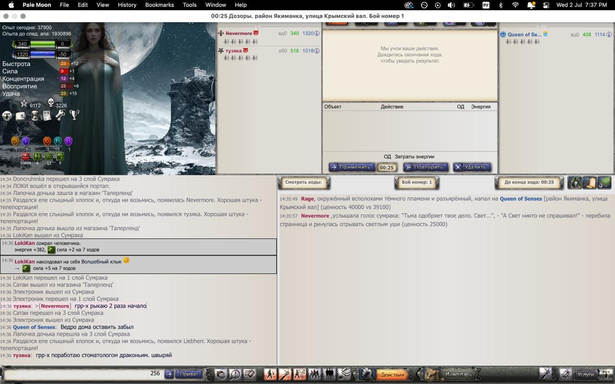615x384 pixels.
Task: Open the Услуги button
Action: [586, 374]
